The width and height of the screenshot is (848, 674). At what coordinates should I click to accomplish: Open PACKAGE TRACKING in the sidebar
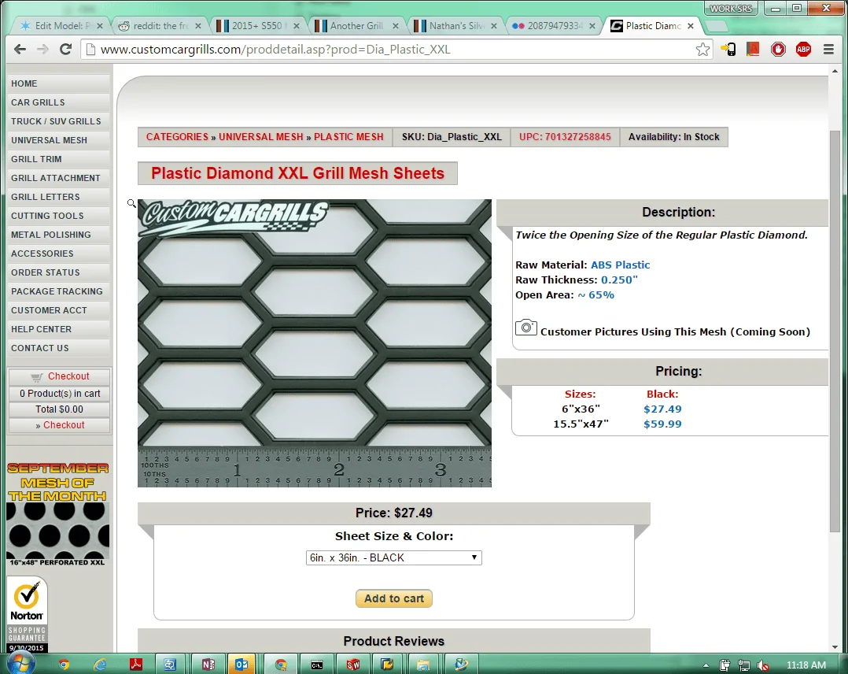57,291
